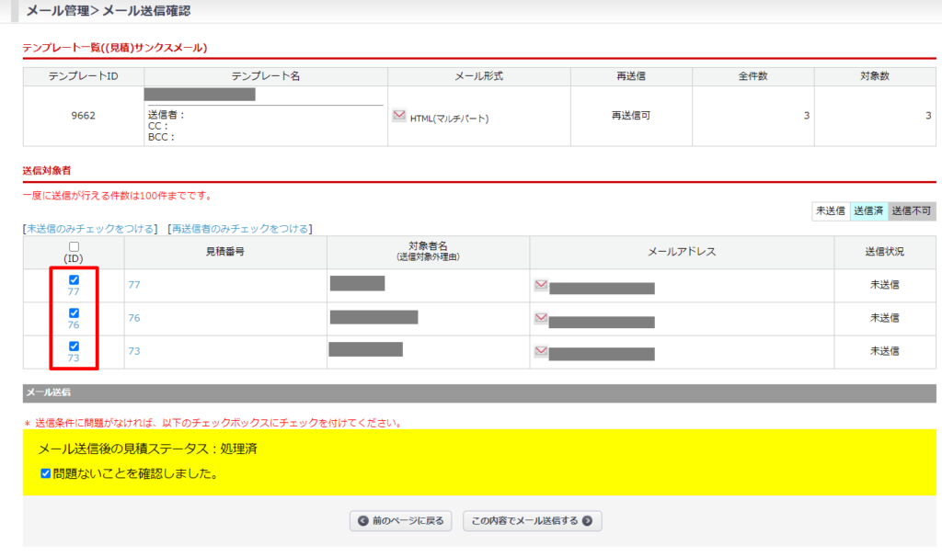Image resolution: width=942 pixels, height=557 pixels.
Task: Click the 送信状況 column header
Action: (884, 252)
